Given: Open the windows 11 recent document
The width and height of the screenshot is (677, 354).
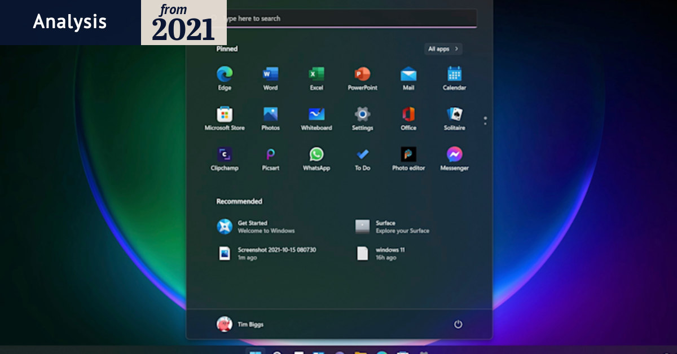Looking at the screenshot, I should [381, 254].
